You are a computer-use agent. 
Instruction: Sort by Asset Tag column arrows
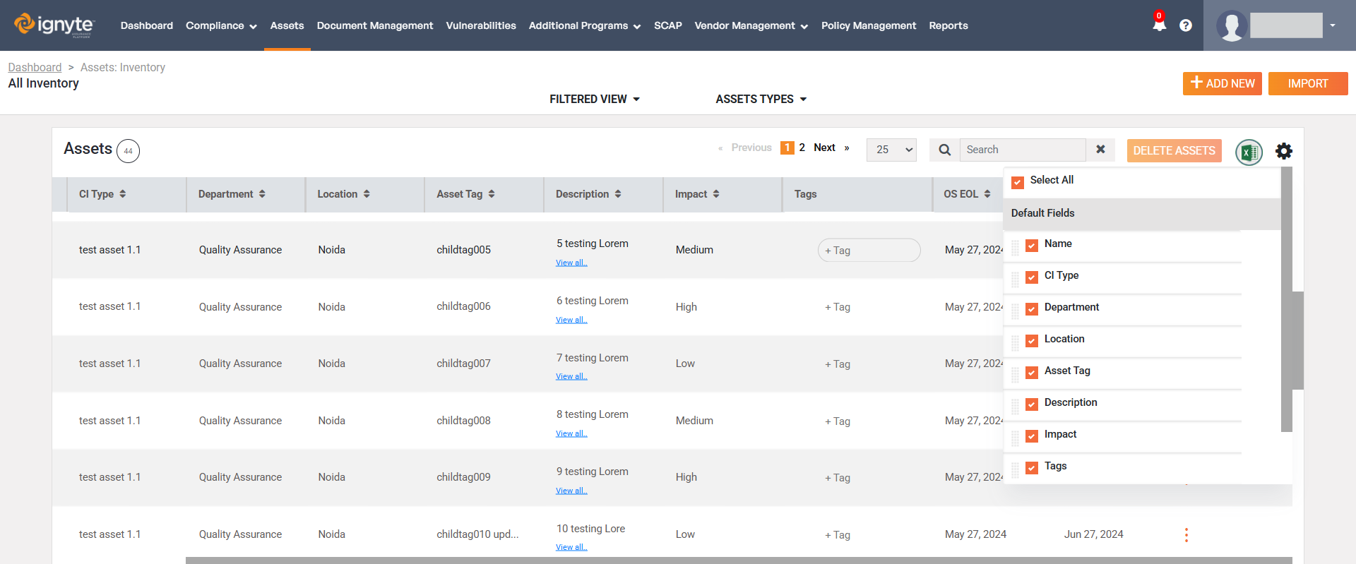[492, 193]
